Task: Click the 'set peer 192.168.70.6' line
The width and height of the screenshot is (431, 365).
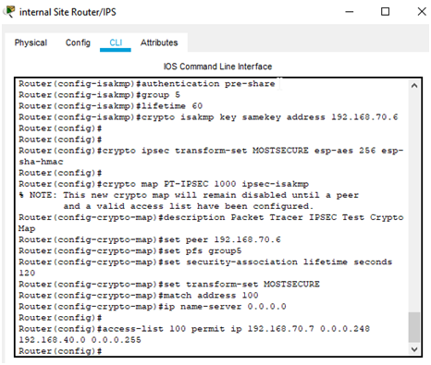Action: click(x=150, y=240)
